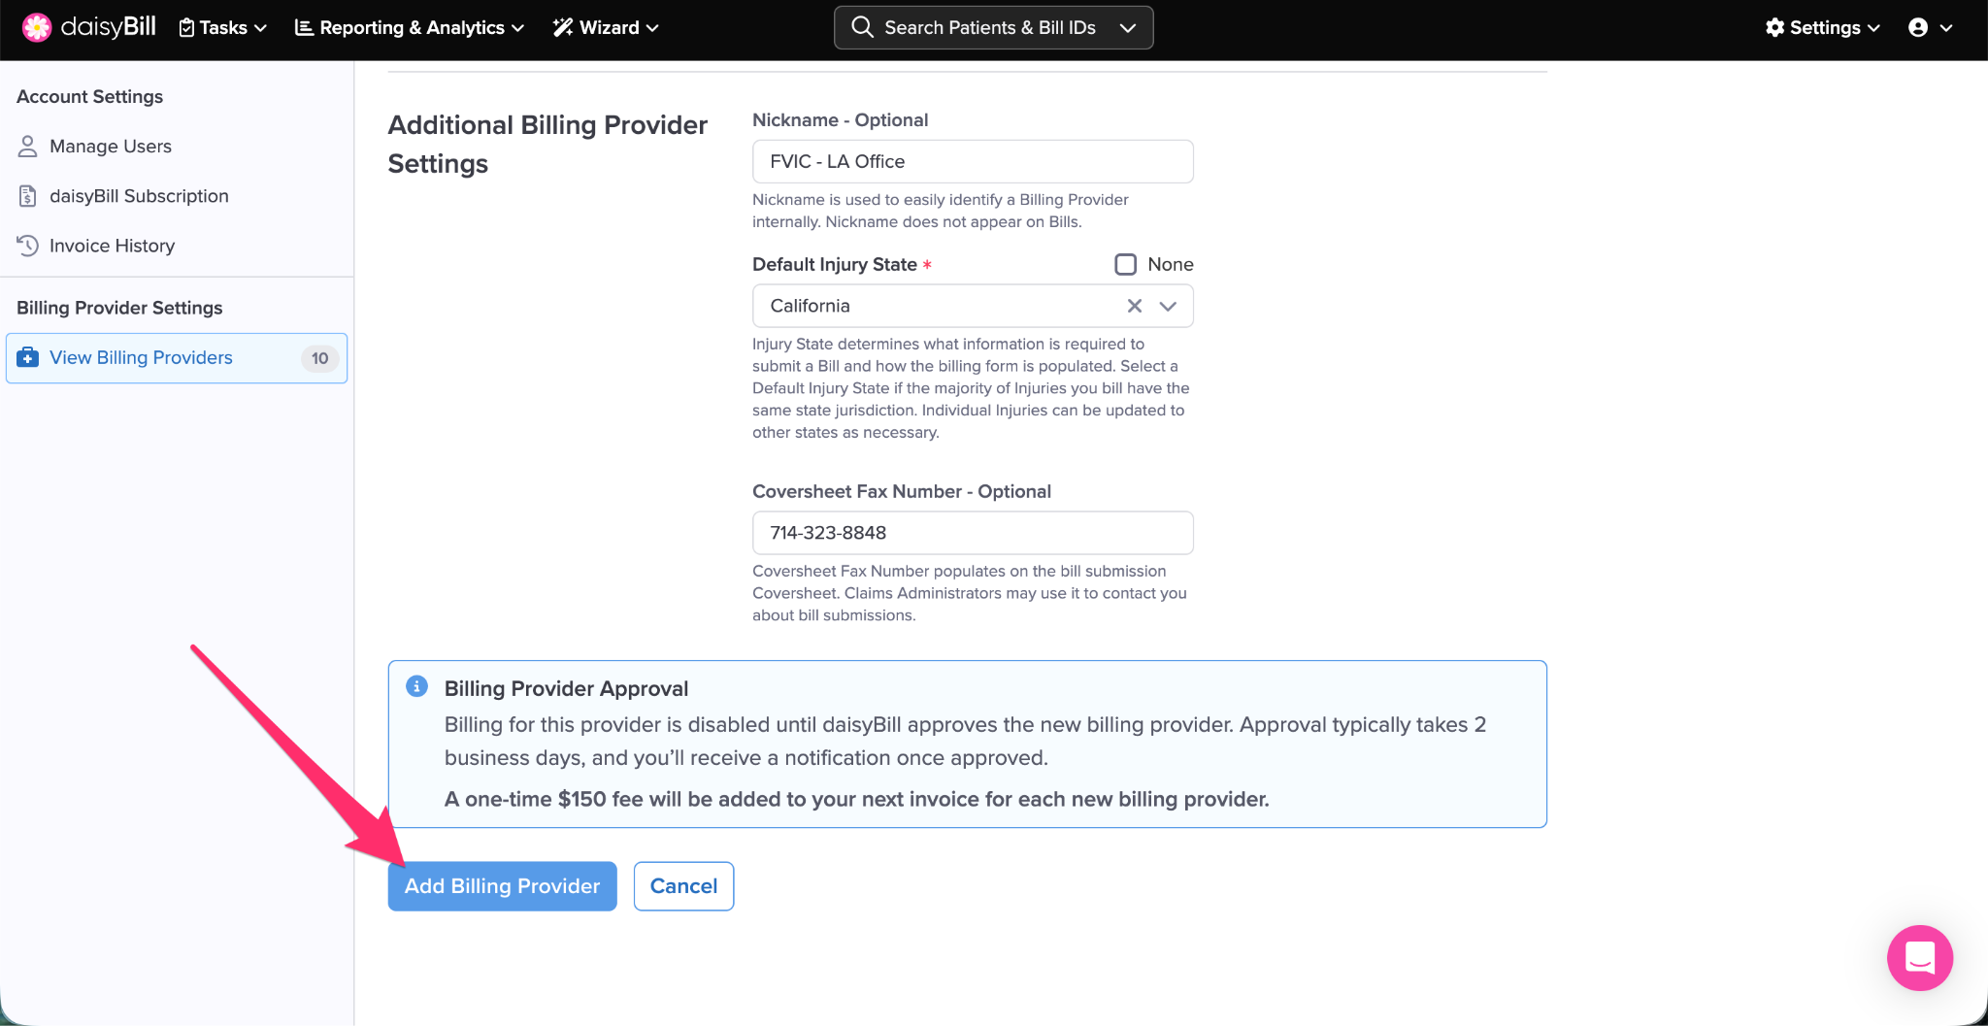The width and height of the screenshot is (1988, 1026).
Task: Open the pink chat support bubble
Action: pos(1919,957)
